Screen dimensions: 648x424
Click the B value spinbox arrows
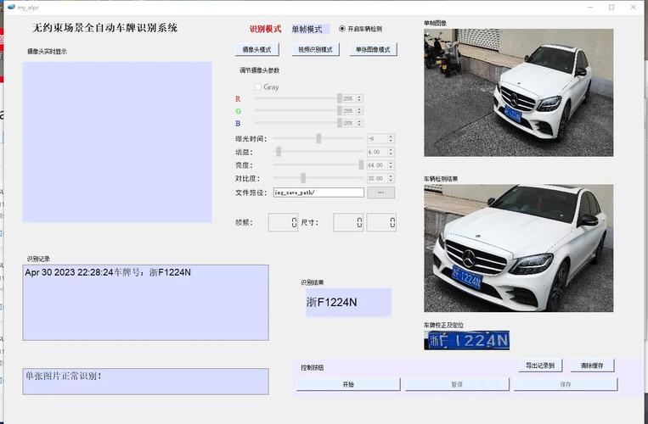(x=359, y=123)
